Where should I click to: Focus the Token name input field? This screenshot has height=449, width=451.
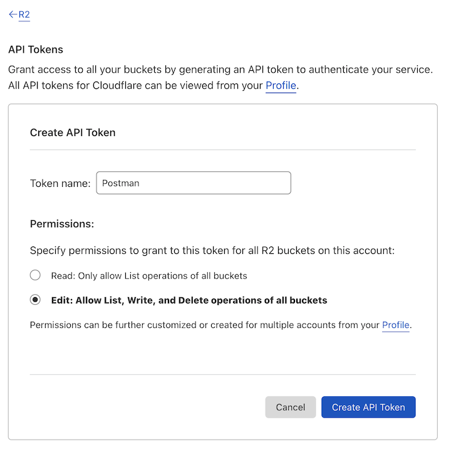194,183
